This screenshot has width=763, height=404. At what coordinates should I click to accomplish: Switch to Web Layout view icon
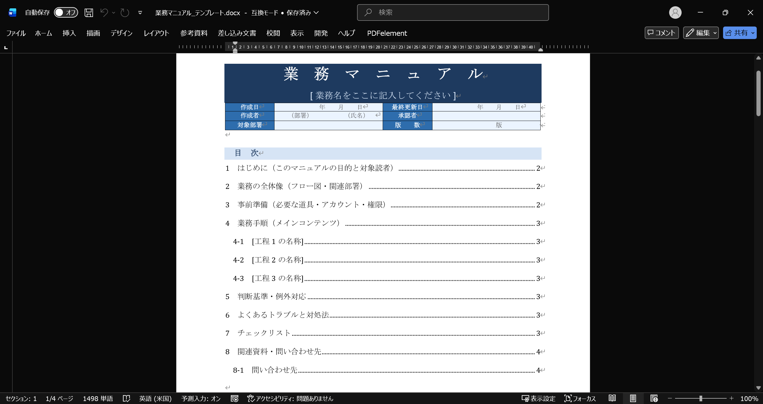[654, 398]
